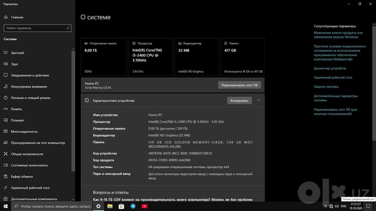Select the Видеоадаптер card
Image resolution: width=376 pixels, height=211 pixels.
(x=197, y=57)
